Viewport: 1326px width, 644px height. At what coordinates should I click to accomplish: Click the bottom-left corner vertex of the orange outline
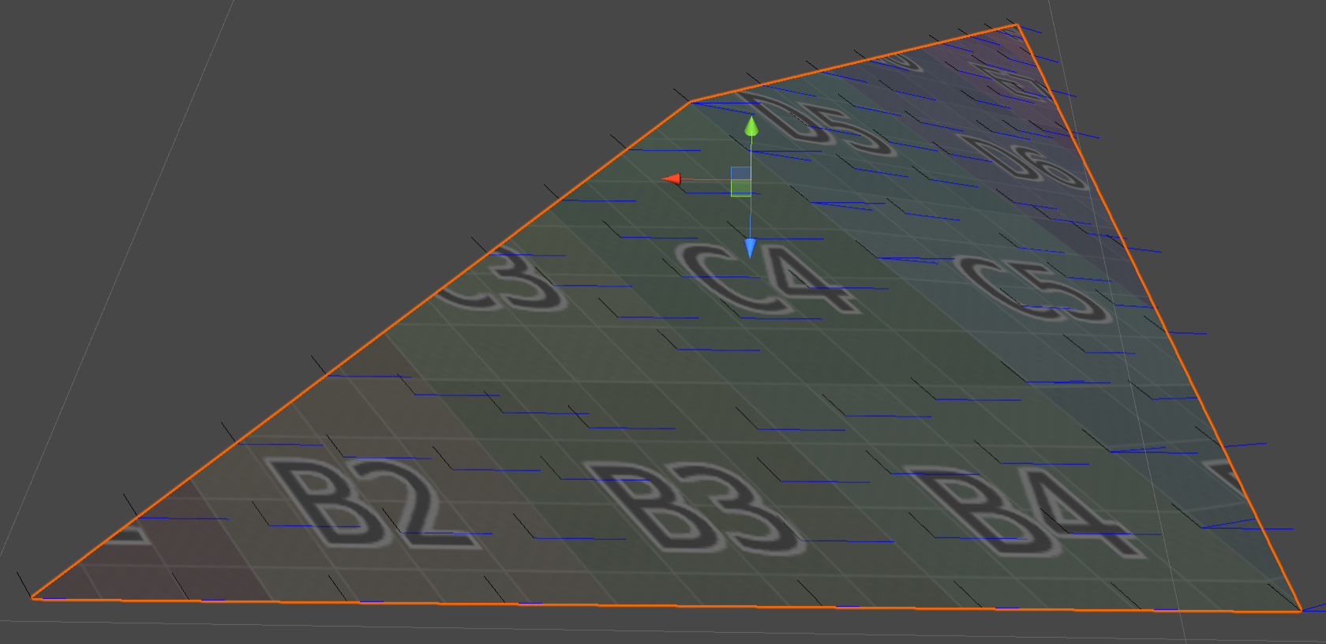[x=32, y=598]
